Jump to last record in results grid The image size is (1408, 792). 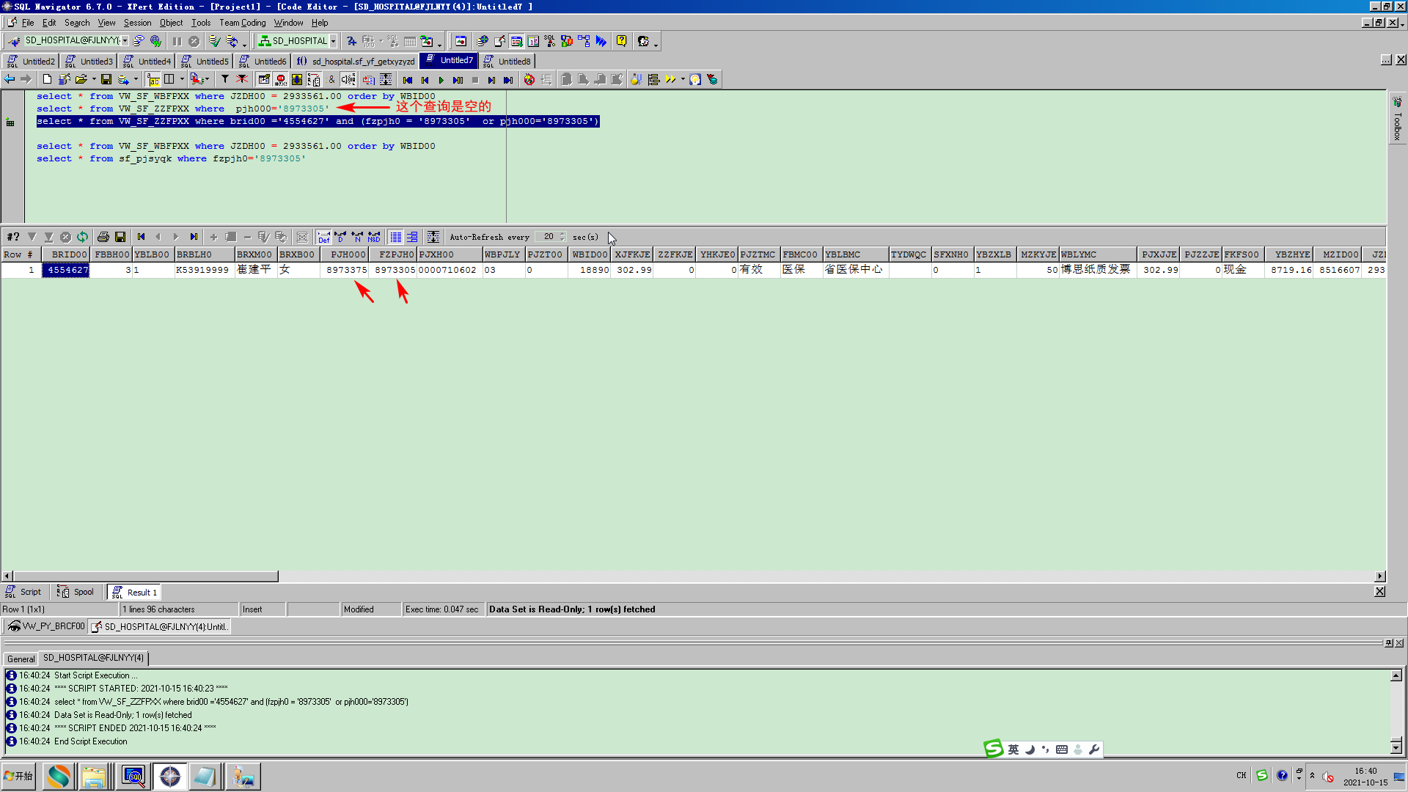click(x=194, y=237)
